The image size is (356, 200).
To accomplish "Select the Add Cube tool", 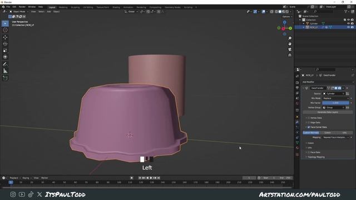I will click(x=5, y=78).
